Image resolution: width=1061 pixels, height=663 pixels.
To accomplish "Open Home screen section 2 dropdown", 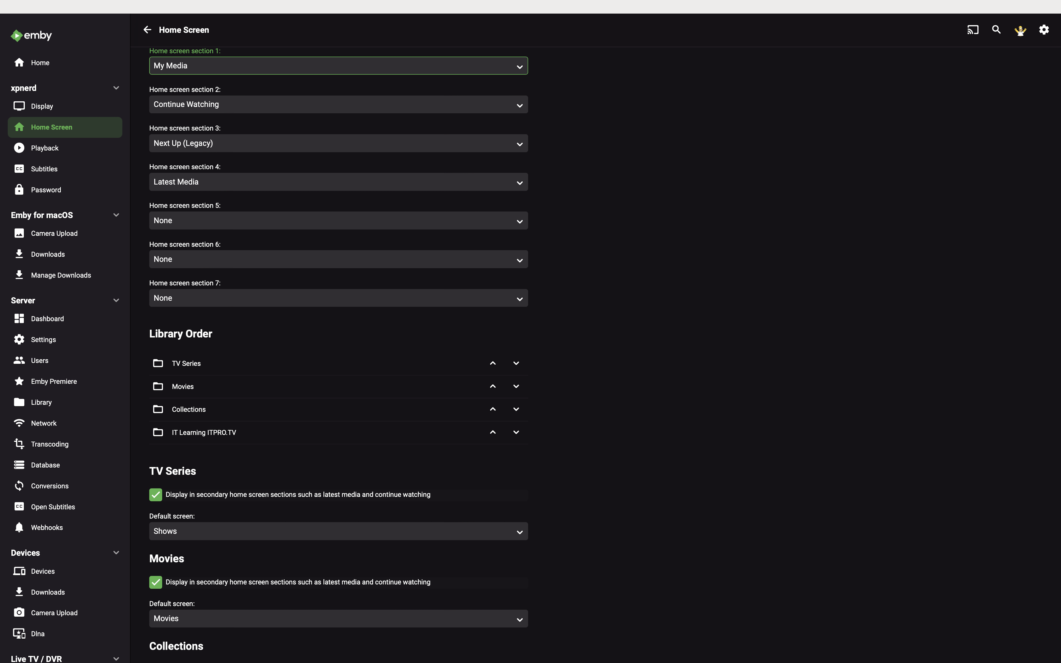I will point(339,105).
